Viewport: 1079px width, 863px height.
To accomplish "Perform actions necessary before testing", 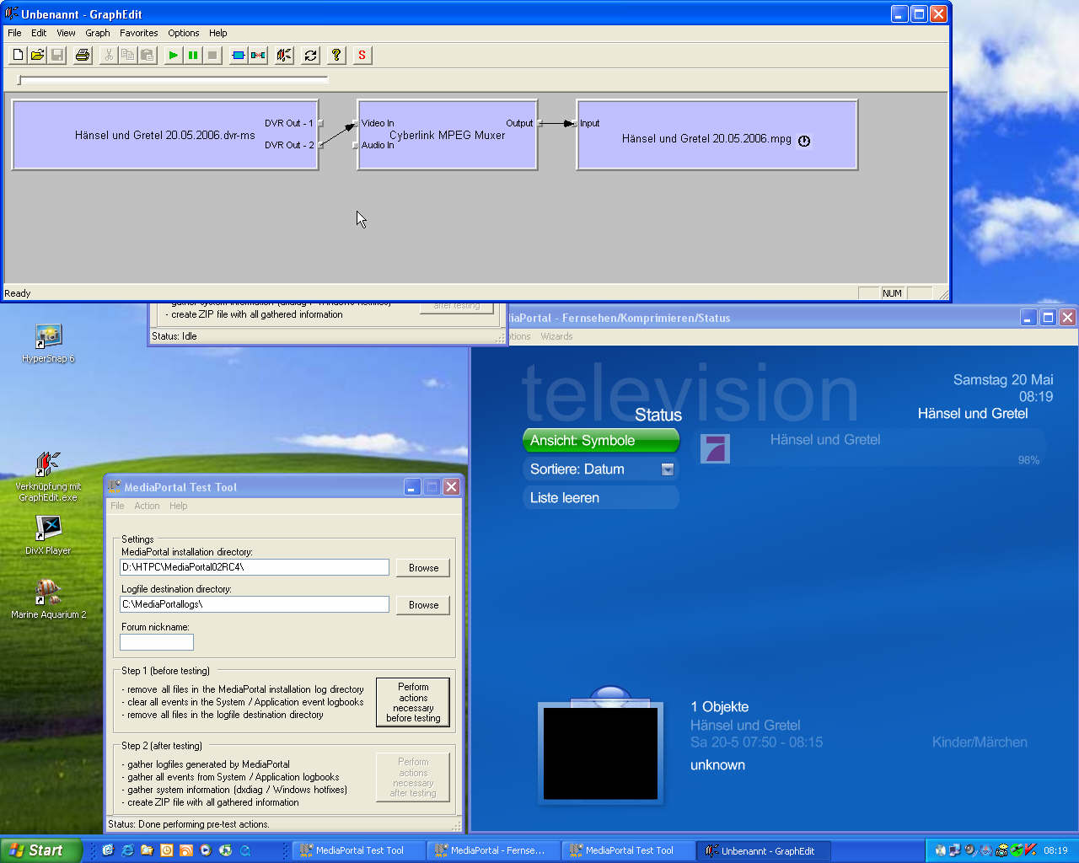I will point(413,702).
